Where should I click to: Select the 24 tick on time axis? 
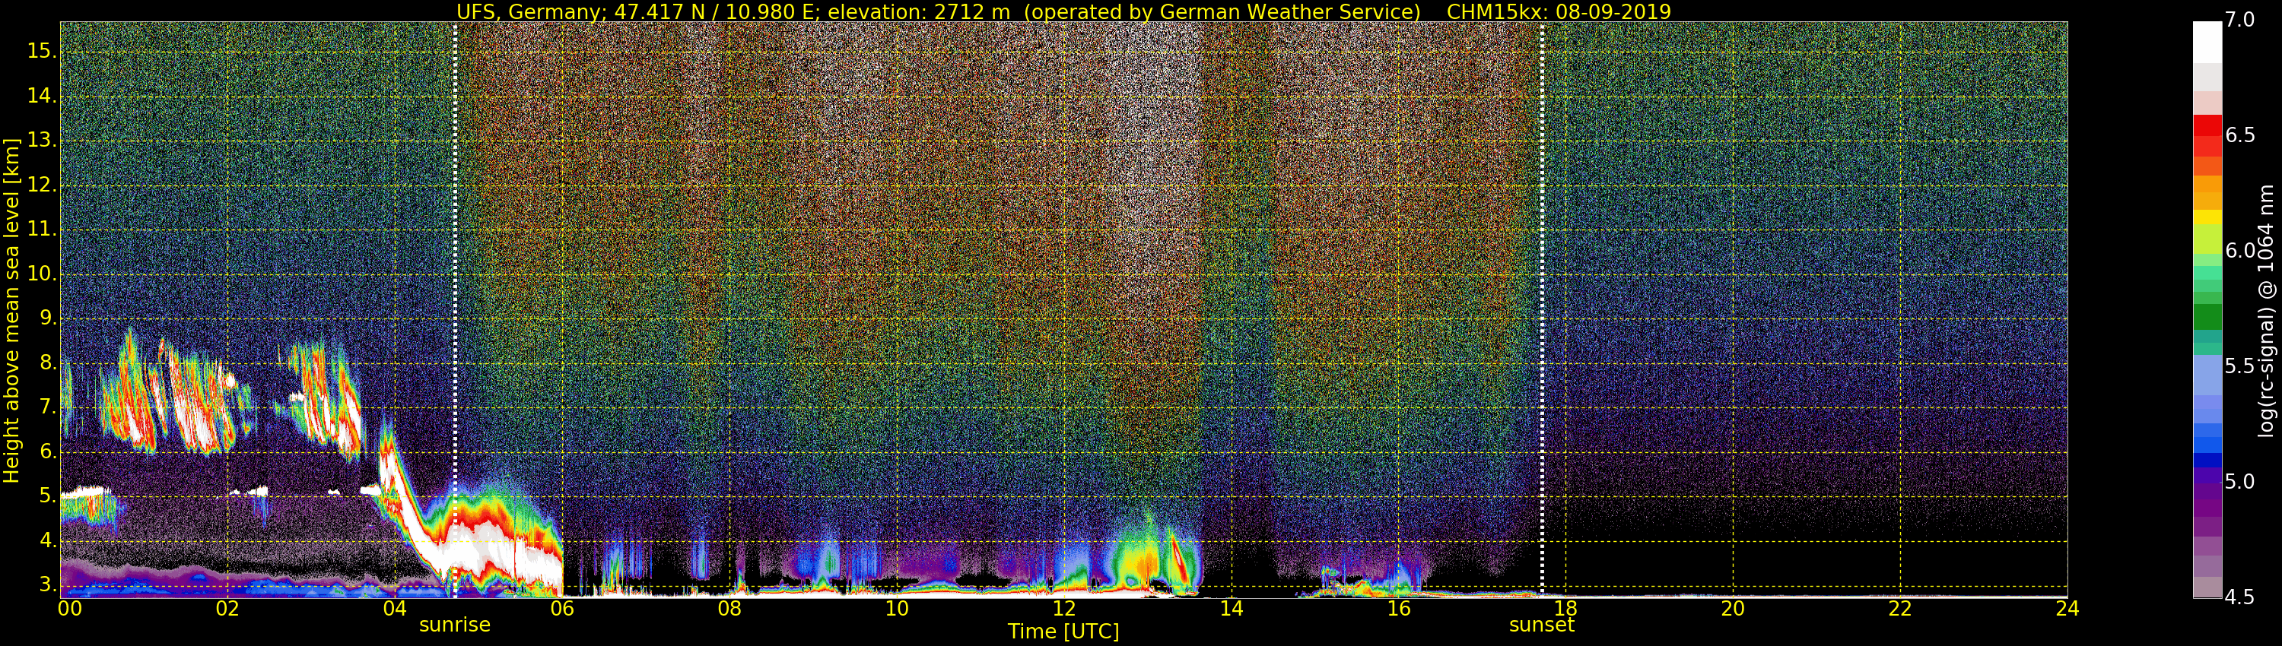coord(2067,609)
